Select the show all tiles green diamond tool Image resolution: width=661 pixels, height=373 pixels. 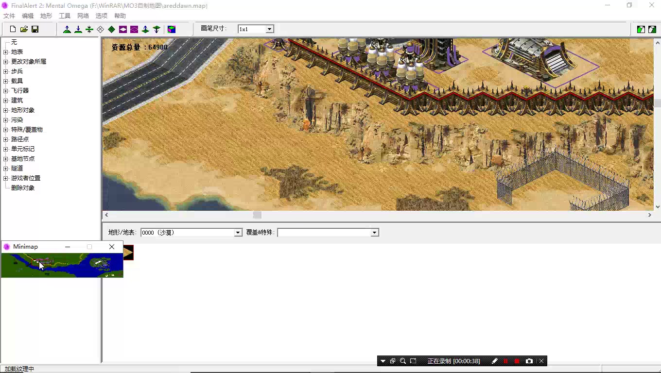(112, 29)
